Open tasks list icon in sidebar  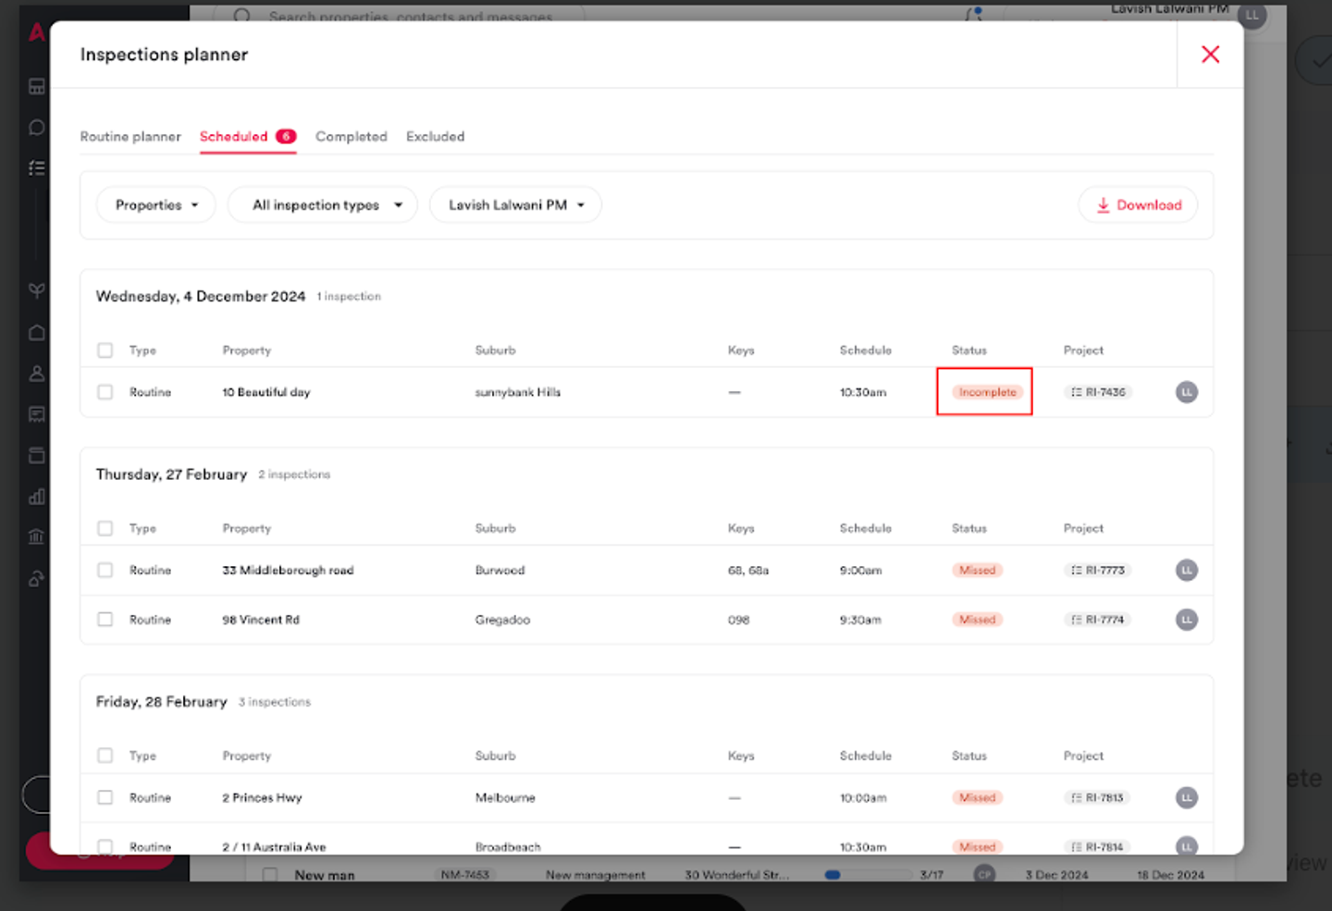point(37,168)
